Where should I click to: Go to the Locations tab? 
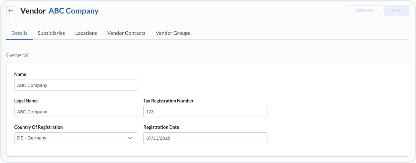click(x=86, y=33)
